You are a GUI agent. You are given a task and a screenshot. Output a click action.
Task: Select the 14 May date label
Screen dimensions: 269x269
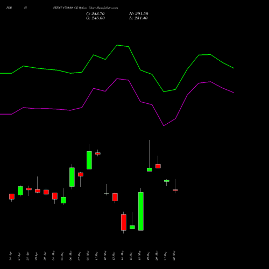[122, 256]
